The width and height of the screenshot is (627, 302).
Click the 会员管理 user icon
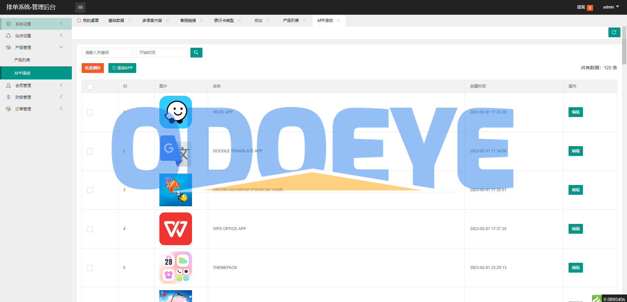coord(8,85)
